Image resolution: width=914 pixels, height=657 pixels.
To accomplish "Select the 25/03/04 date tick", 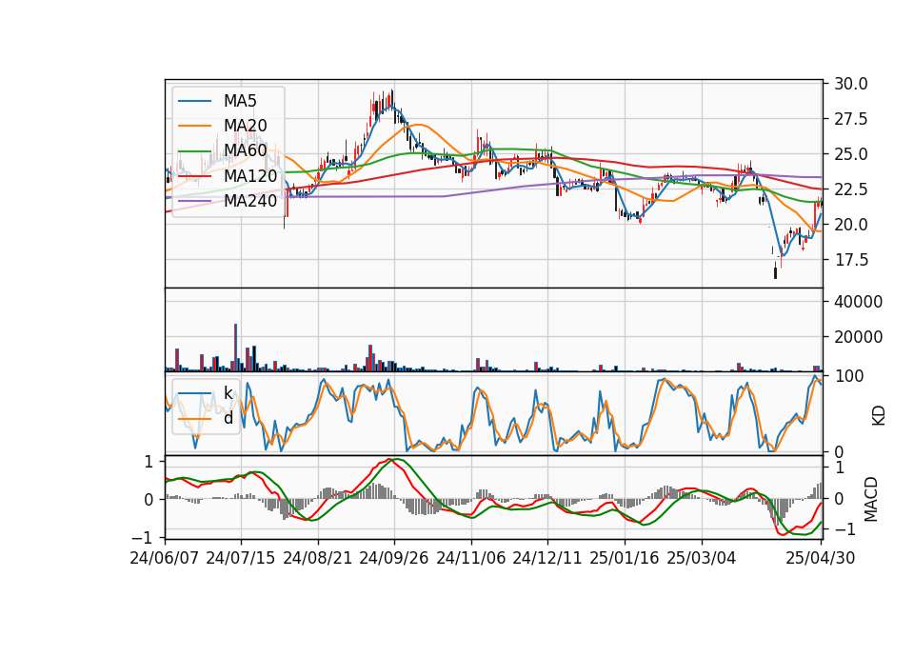I will pyautogui.click(x=702, y=558).
